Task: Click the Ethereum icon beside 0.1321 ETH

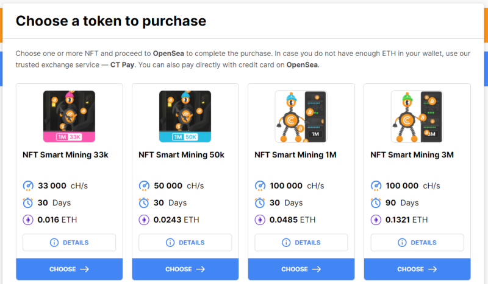Action: [x=376, y=220]
